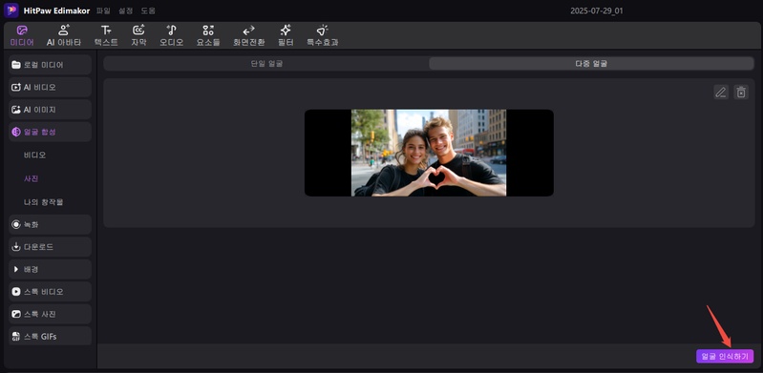Expand the 배경 section arrow
Viewport: 763px width, 373px height.
(x=16, y=269)
